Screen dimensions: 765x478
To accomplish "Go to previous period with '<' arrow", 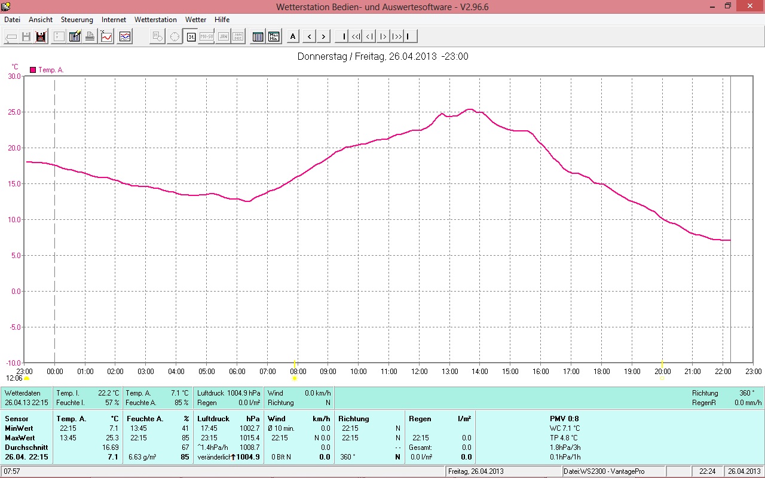I will [x=309, y=36].
